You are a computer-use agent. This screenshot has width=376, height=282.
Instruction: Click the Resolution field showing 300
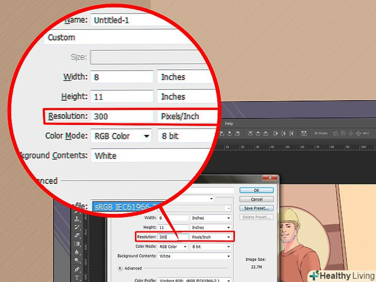tap(173, 237)
